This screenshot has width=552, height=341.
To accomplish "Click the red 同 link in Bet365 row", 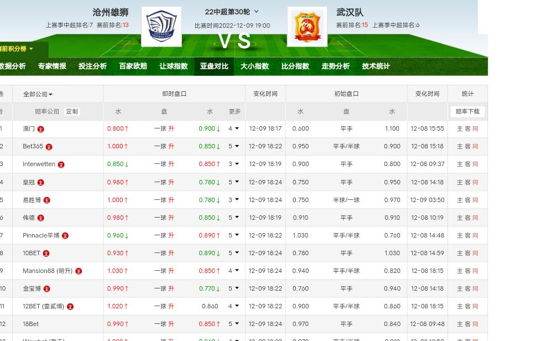I will coord(475,147).
